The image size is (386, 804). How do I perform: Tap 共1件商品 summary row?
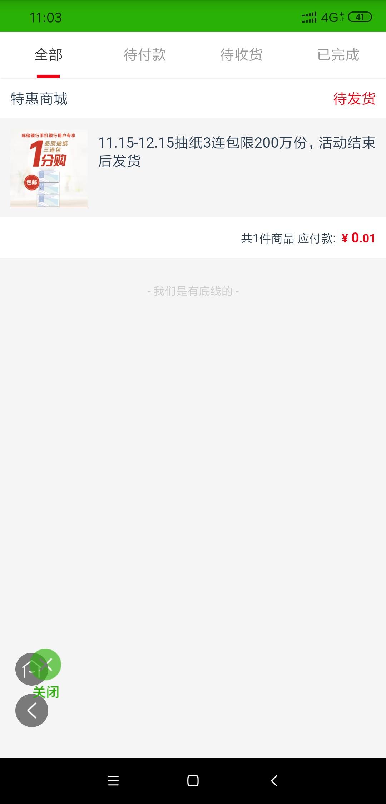pos(193,238)
